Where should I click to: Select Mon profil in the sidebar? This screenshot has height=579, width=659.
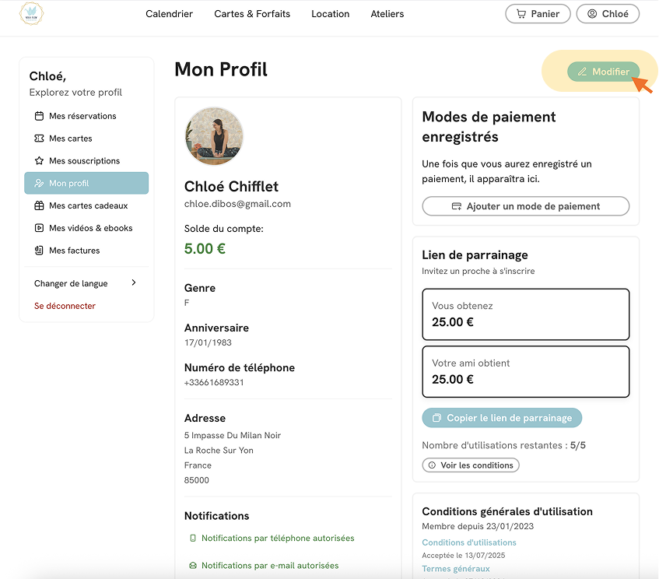(86, 183)
